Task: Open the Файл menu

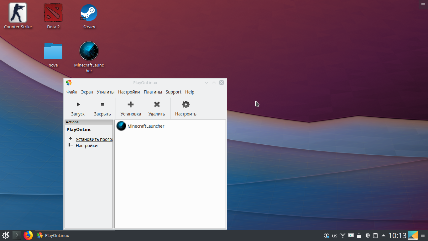Action: pos(72,92)
